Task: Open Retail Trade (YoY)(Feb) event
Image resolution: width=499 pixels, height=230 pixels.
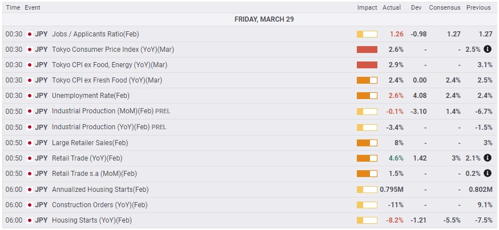Action: (87, 158)
